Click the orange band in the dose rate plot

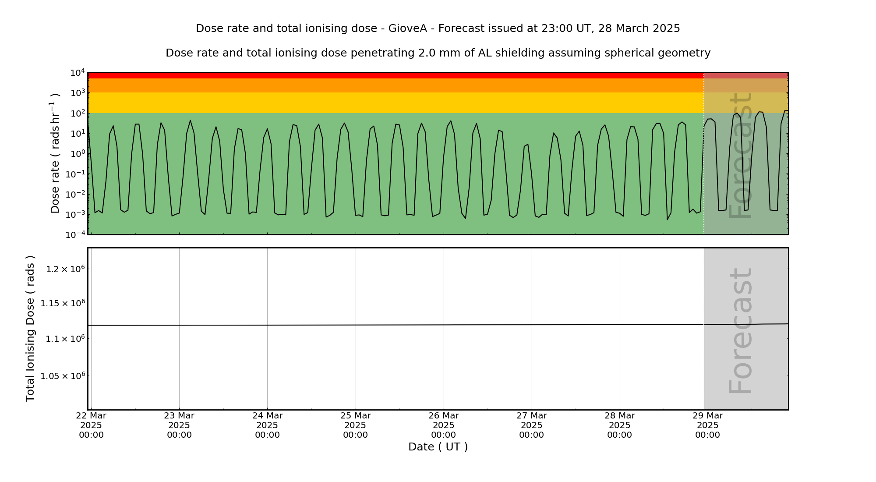coord(394,85)
